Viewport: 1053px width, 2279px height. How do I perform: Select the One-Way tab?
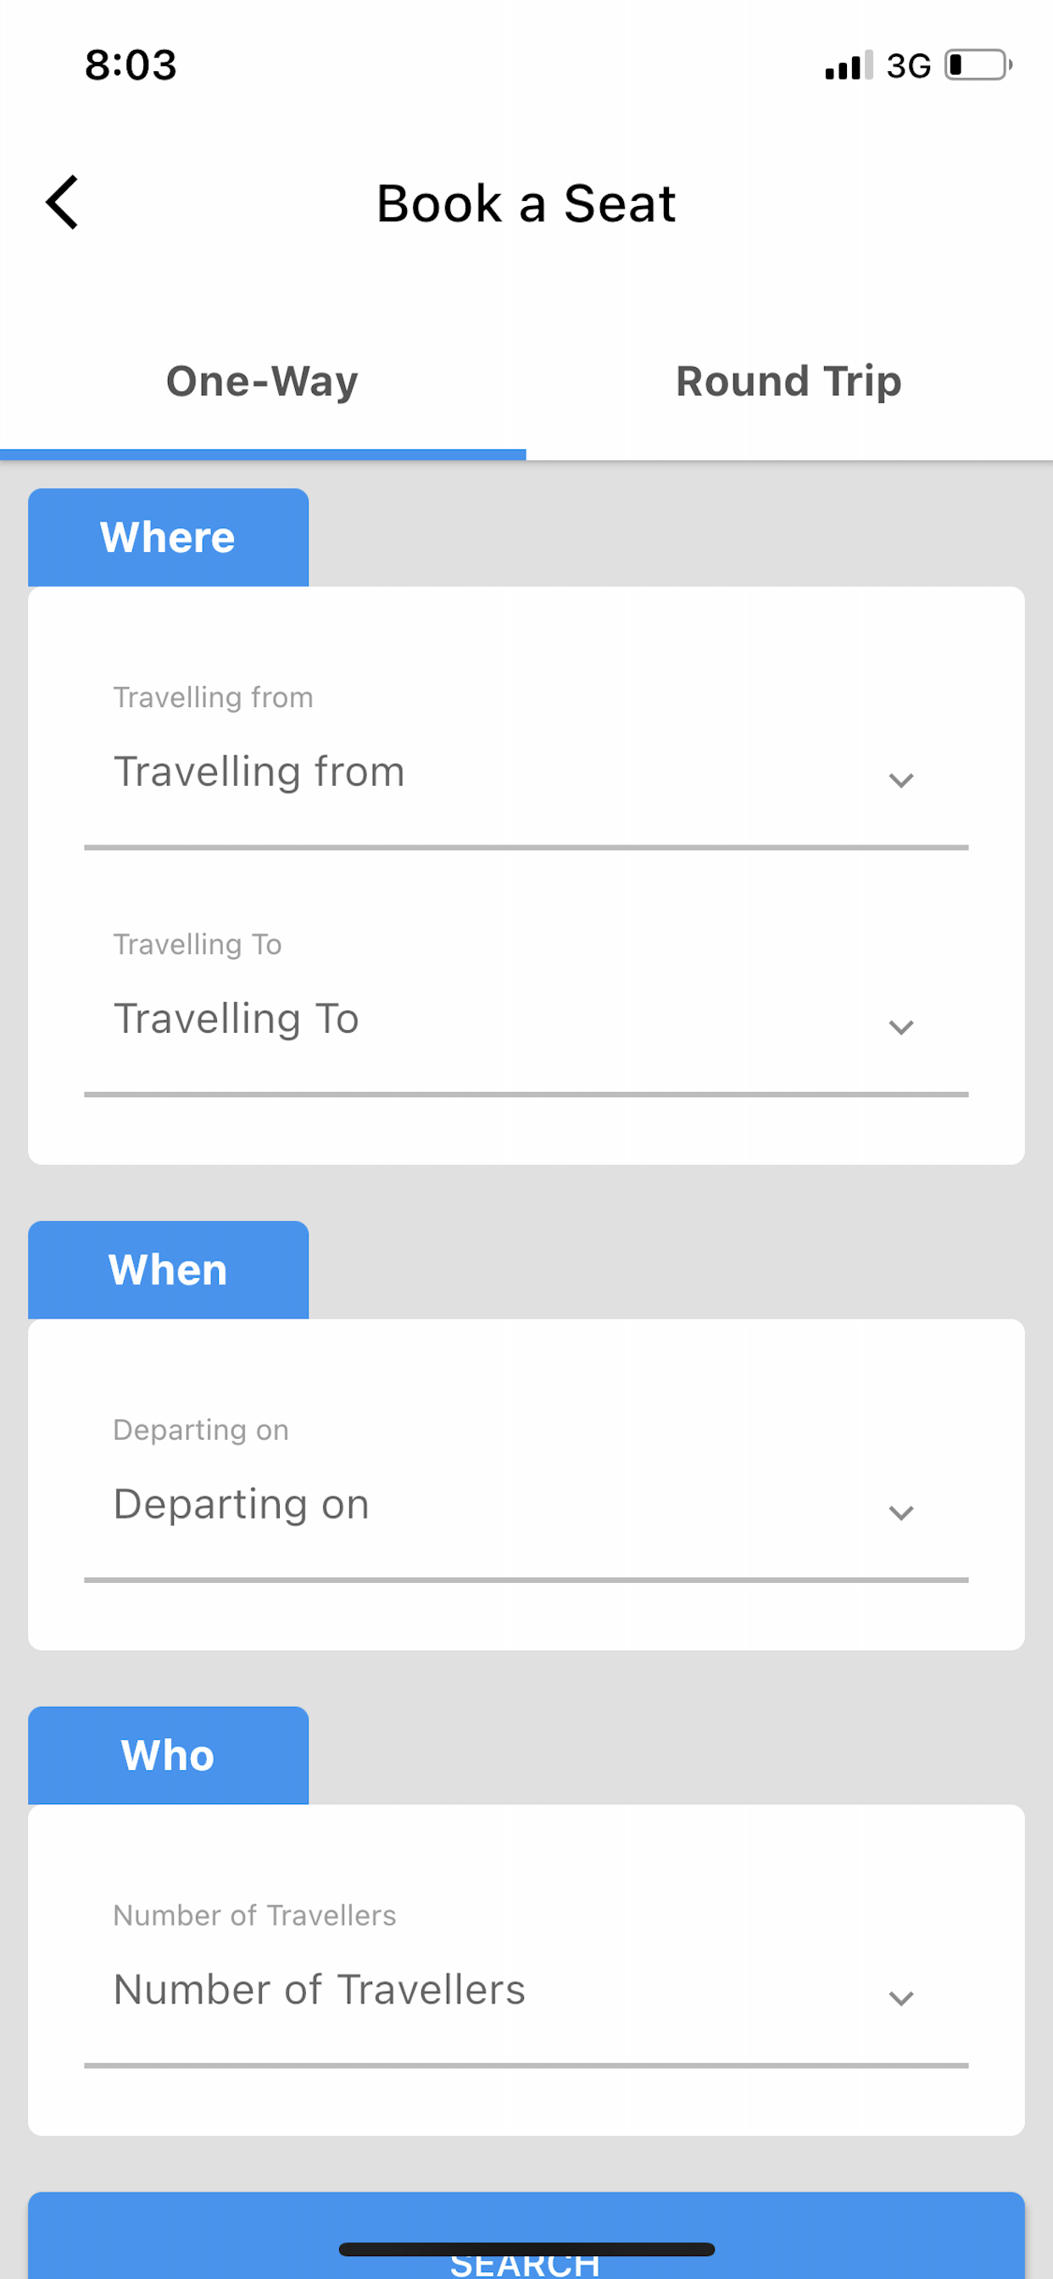click(x=263, y=382)
